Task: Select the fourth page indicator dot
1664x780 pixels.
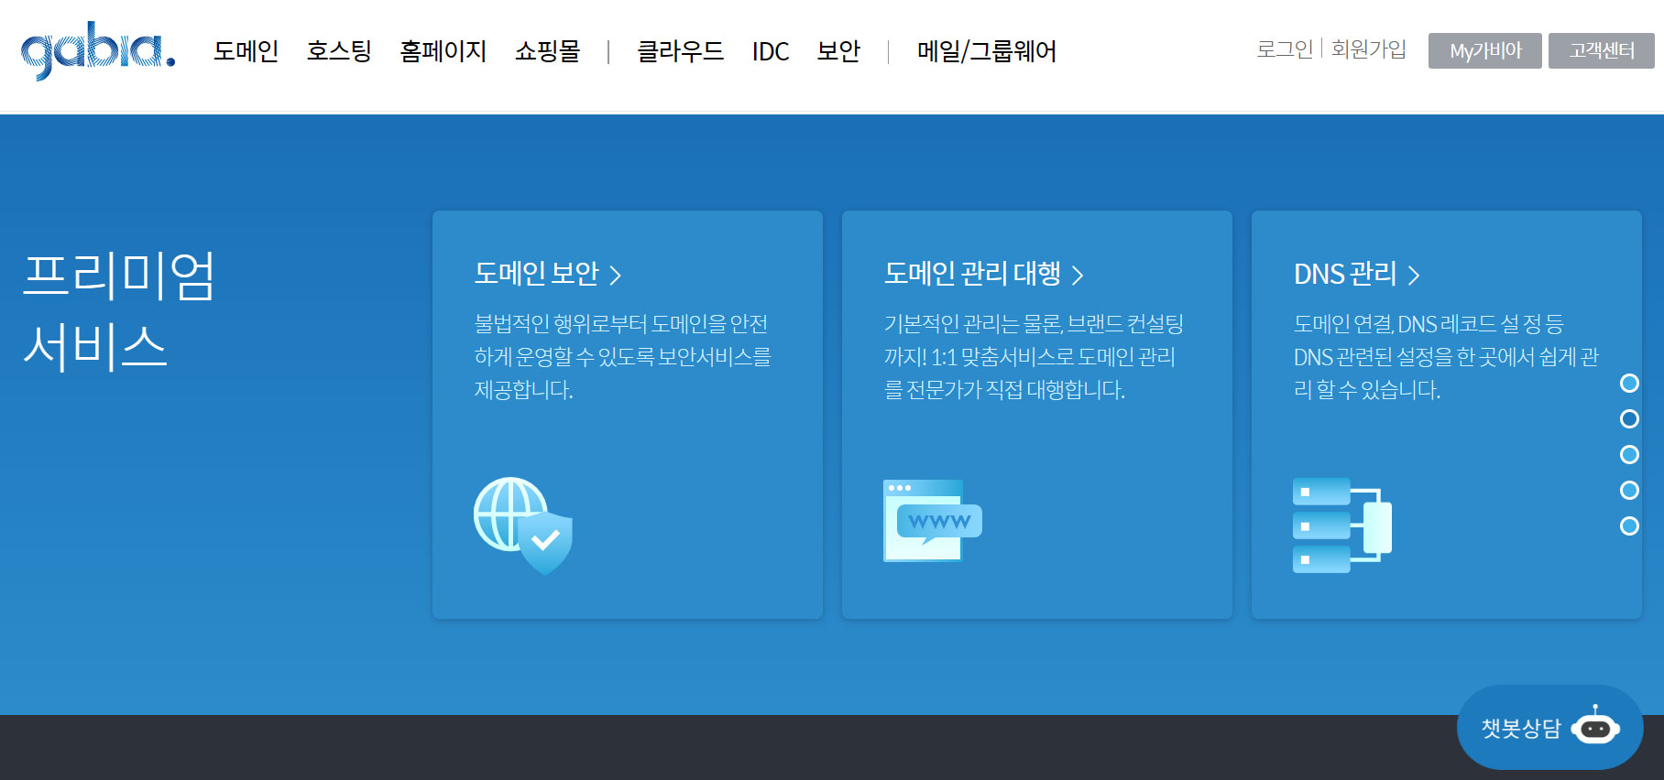Action: point(1629,490)
